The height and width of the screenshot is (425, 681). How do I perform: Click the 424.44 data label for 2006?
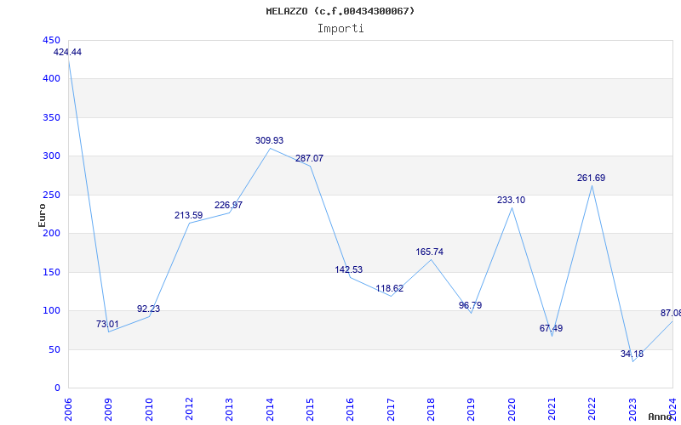tap(67, 52)
